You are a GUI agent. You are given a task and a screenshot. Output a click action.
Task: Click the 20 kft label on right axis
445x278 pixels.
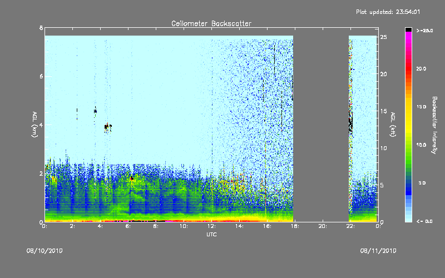pos(383,74)
